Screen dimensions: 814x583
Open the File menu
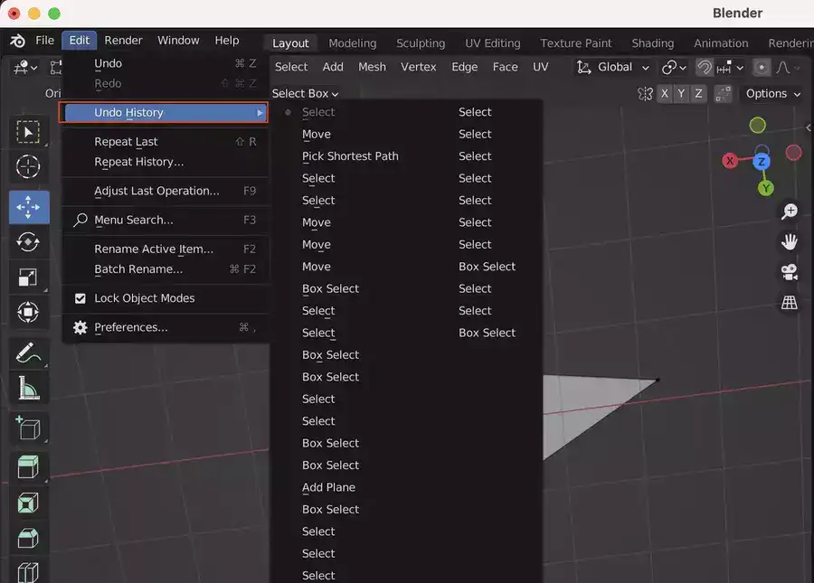coord(44,41)
